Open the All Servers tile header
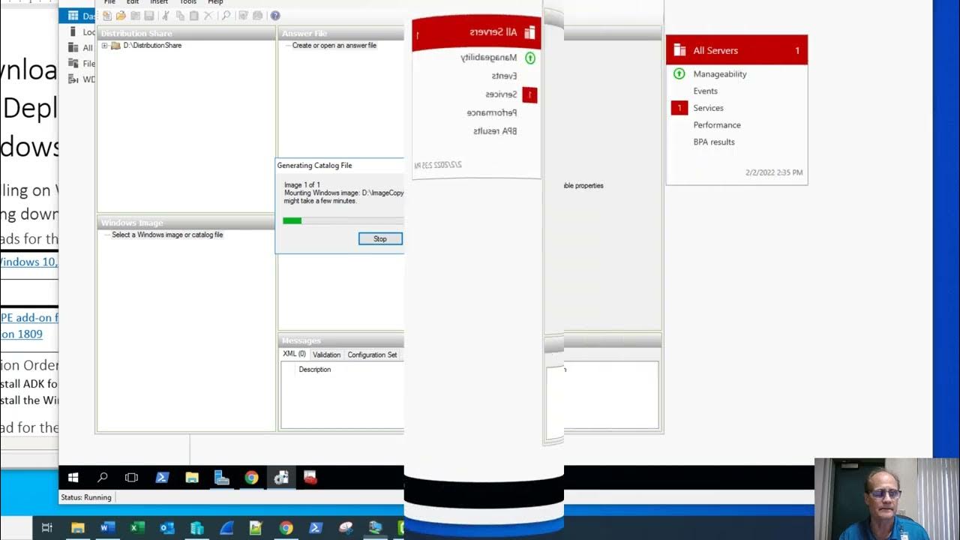The image size is (960, 540). pos(736,50)
